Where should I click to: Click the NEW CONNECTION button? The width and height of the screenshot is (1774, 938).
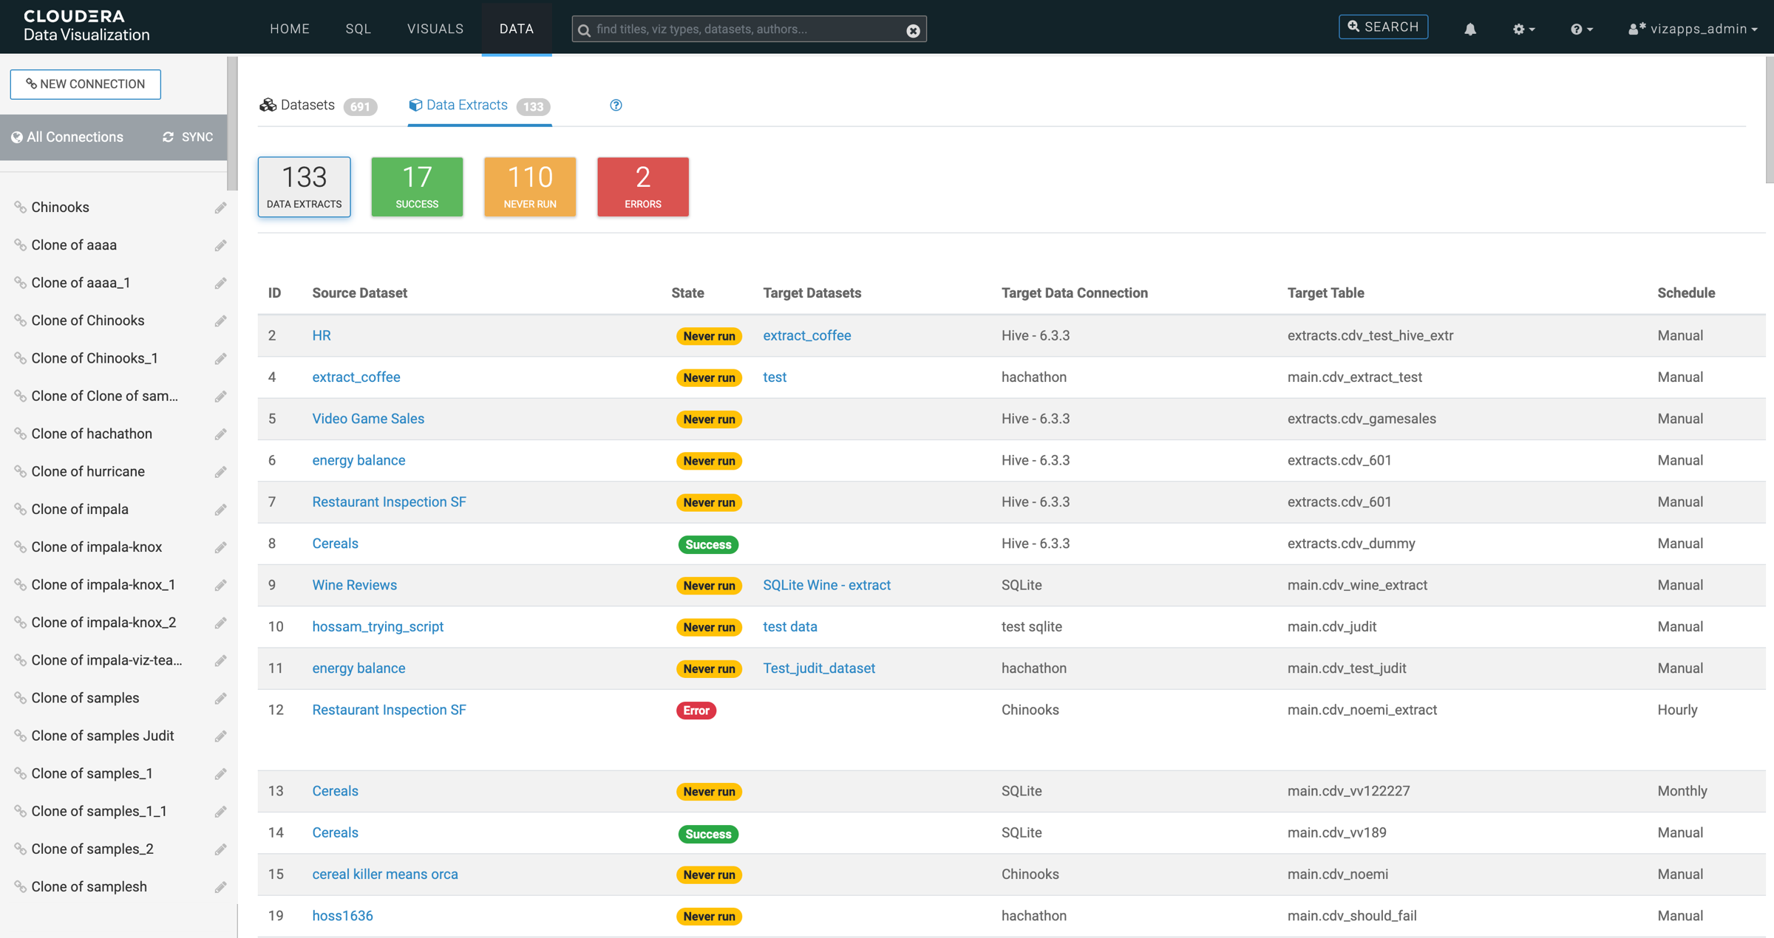pos(86,84)
